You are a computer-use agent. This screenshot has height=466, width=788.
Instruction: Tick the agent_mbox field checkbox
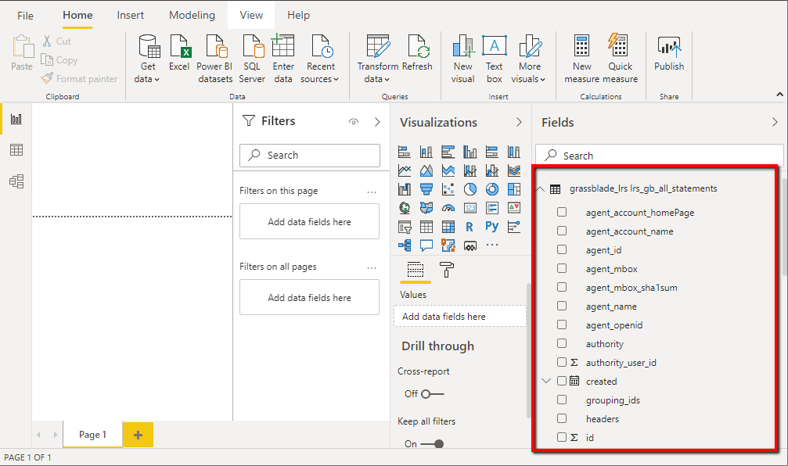(x=562, y=268)
